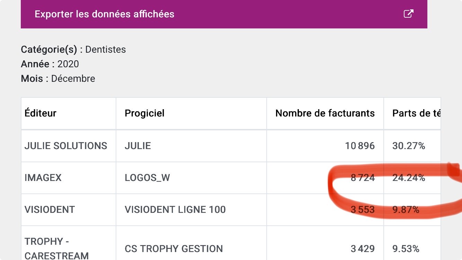
Task: Click the 3 429 facturants value
Action: [x=363, y=249]
